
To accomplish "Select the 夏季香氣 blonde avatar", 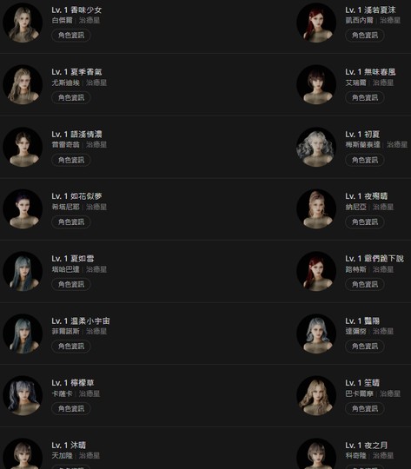I will pos(23,84).
